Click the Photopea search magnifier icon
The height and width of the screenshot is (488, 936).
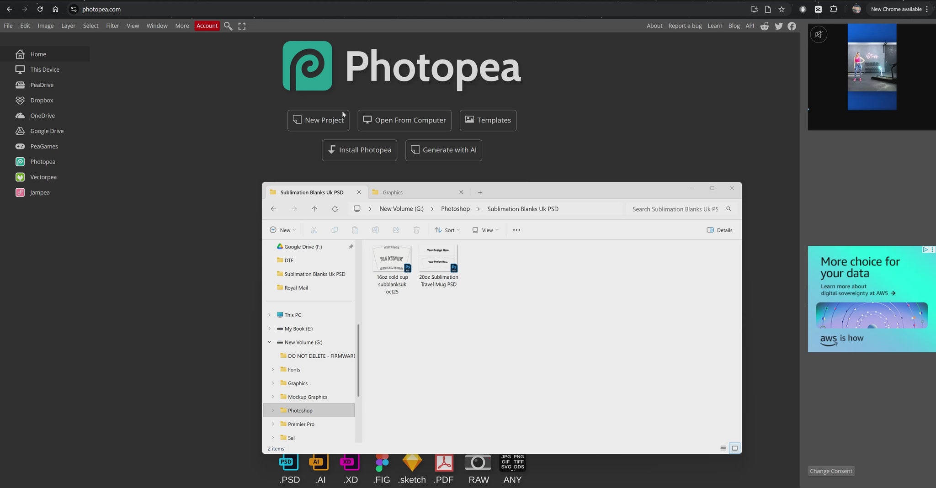228,26
